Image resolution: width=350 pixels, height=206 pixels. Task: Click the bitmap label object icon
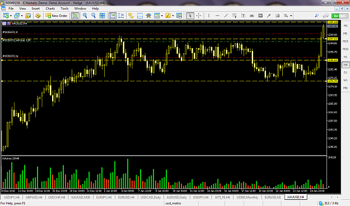point(260,16)
